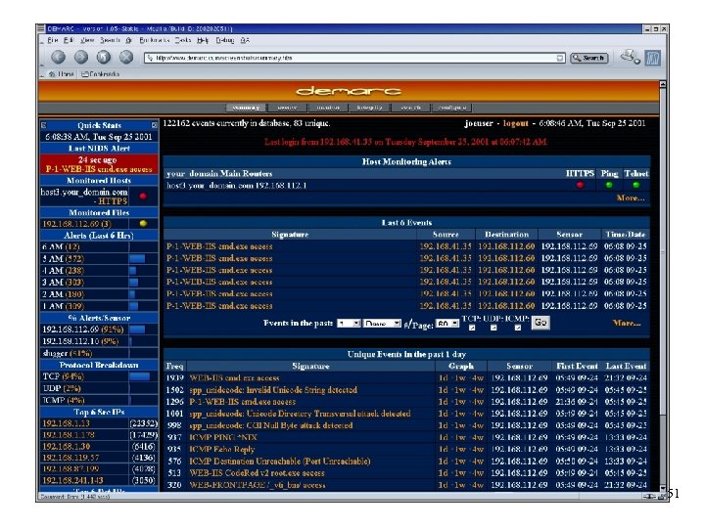The width and height of the screenshot is (705, 528).
Task: Switch to the integrity tab
Action: click(x=369, y=108)
